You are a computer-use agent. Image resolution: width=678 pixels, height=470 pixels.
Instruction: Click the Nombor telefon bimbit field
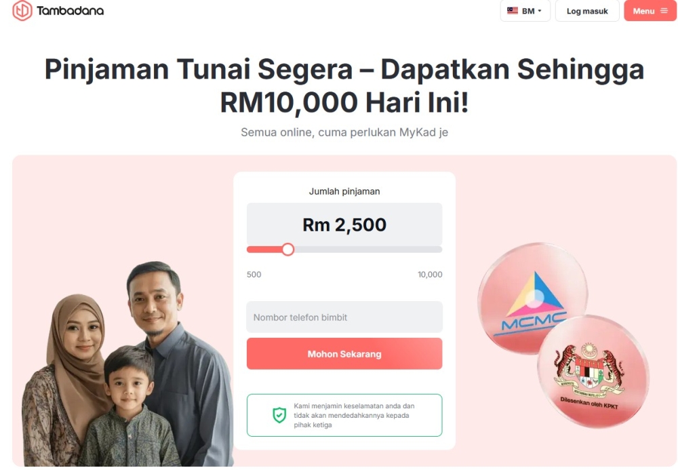344,317
